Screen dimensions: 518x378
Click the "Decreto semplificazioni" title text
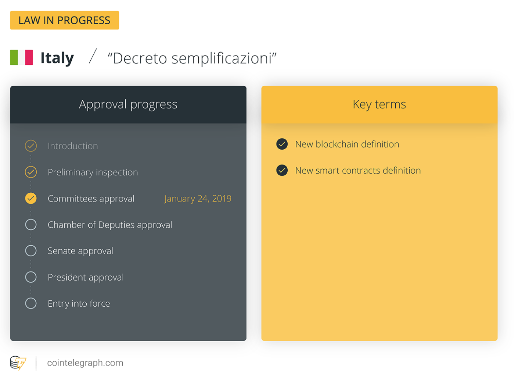[x=192, y=58]
